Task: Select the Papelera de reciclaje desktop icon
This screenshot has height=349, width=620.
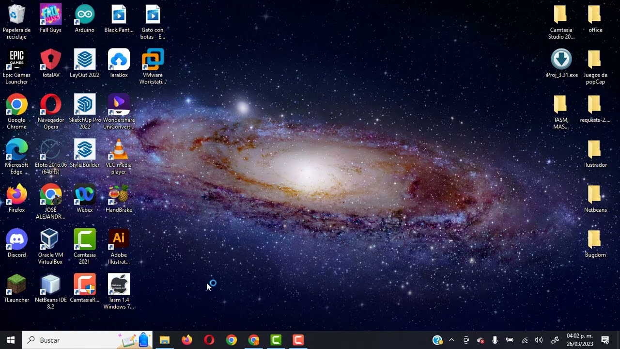Action: 16,22
